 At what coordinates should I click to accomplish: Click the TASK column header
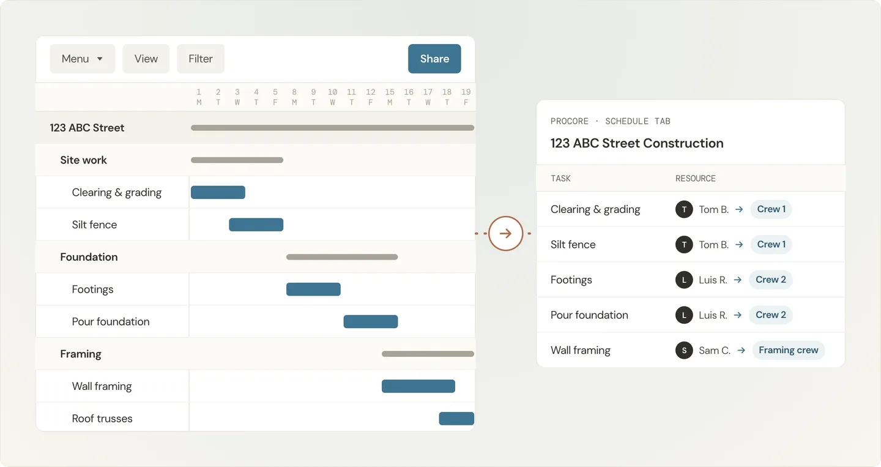click(x=560, y=179)
